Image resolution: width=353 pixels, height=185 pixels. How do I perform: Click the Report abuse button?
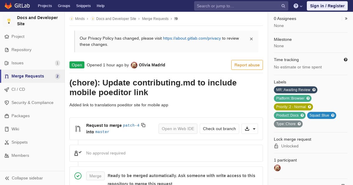click(x=247, y=65)
